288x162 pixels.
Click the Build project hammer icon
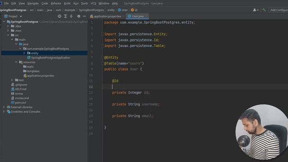[x=264, y=10]
